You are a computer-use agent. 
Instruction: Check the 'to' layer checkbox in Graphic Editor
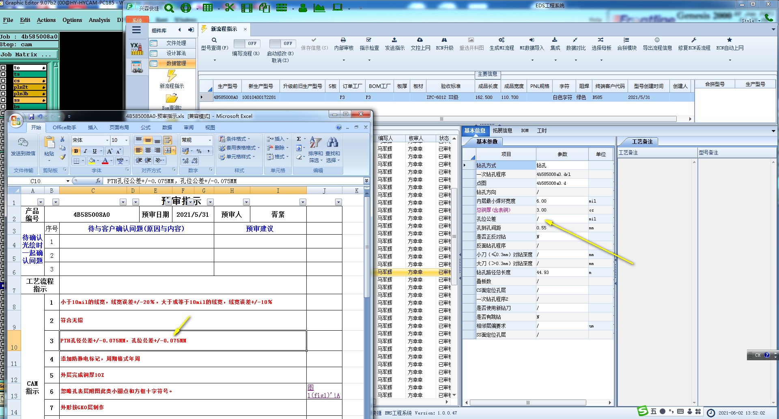coord(3,68)
